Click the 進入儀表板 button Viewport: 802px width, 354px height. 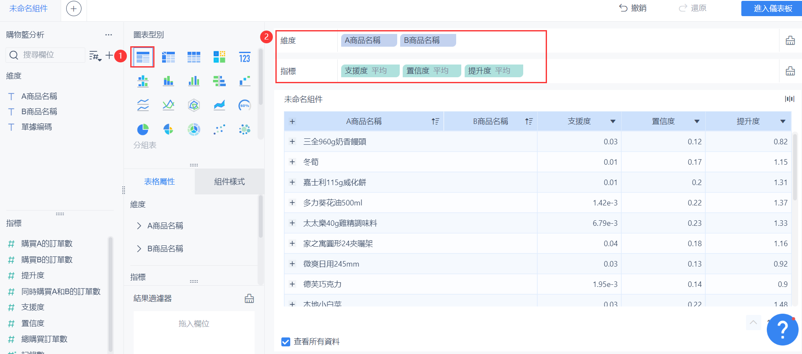[x=772, y=8]
